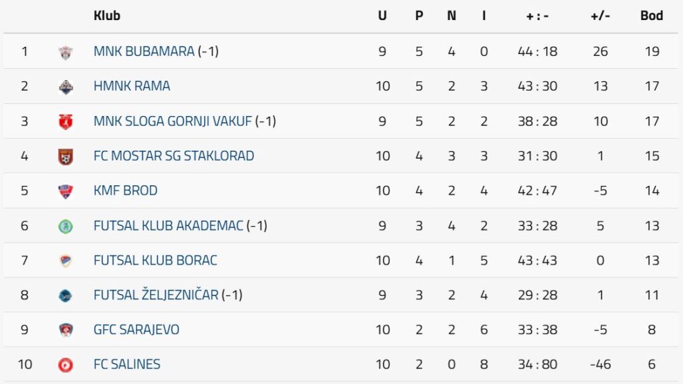Open the HMNK RAMA team page
The image size is (683, 384).
point(132,86)
